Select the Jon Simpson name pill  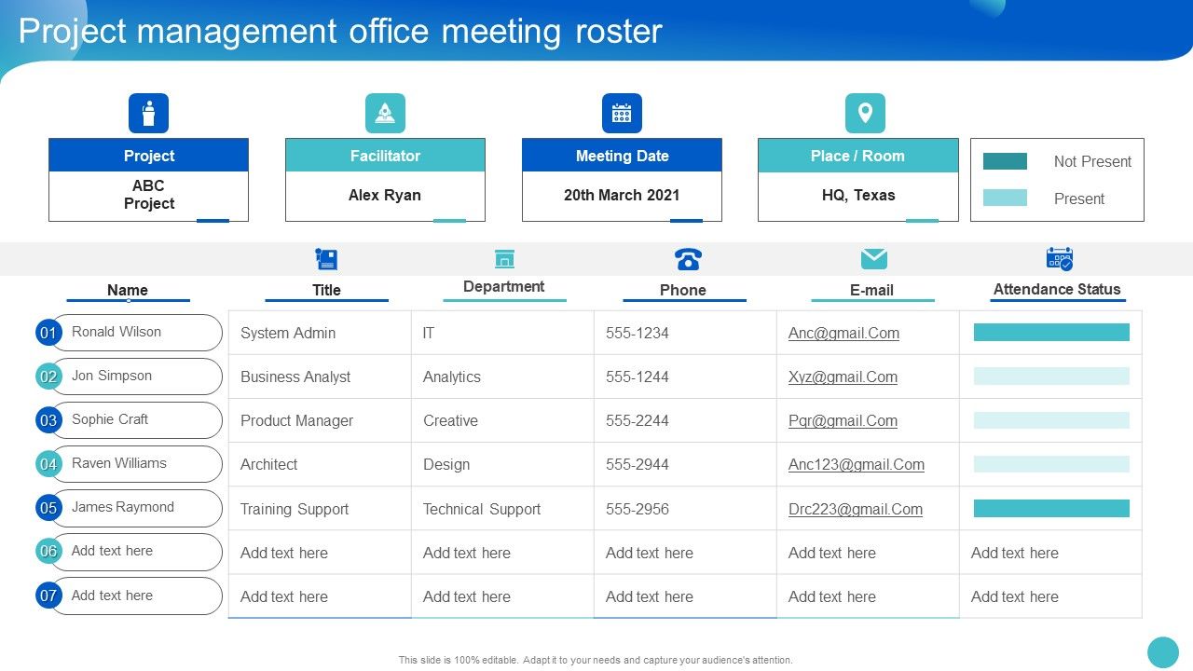(x=136, y=377)
